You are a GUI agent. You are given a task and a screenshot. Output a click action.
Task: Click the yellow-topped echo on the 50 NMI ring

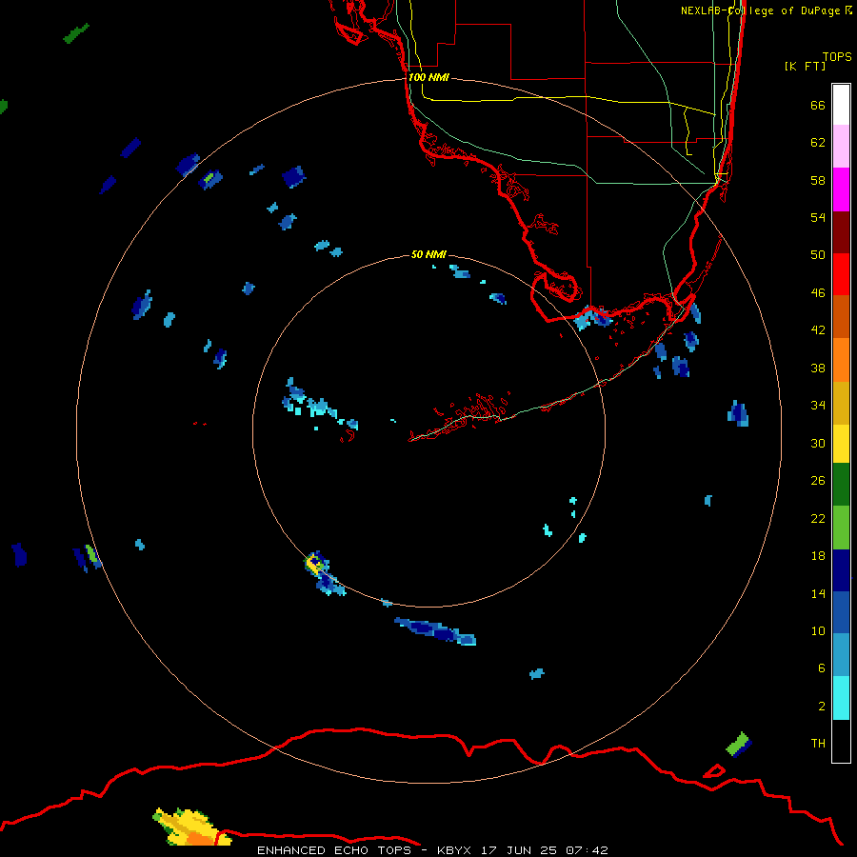pos(314,563)
